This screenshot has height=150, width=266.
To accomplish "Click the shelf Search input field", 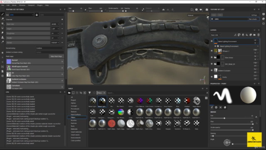I will [x=156, y=93].
